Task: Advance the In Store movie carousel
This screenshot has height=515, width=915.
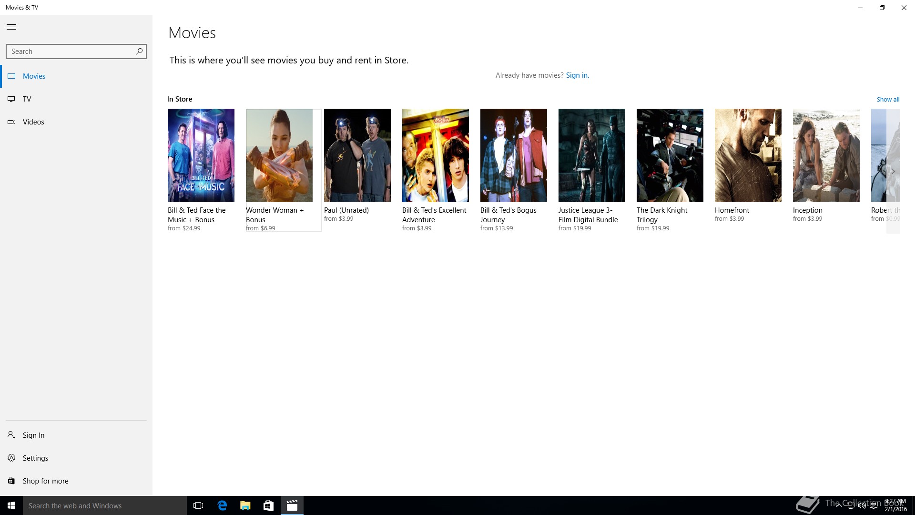Action: 893,171
